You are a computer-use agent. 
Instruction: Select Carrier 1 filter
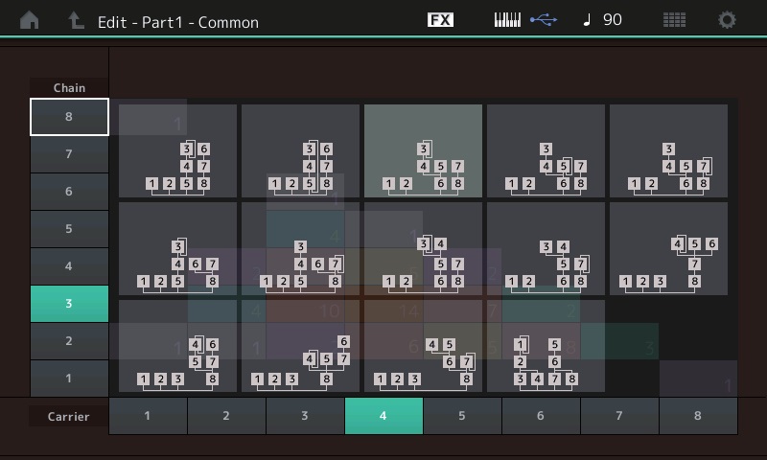pyautogui.click(x=148, y=416)
